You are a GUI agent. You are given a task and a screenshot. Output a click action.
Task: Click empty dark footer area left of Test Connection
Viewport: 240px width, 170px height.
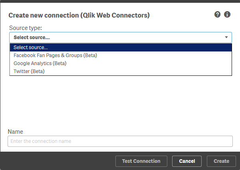[58, 161]
